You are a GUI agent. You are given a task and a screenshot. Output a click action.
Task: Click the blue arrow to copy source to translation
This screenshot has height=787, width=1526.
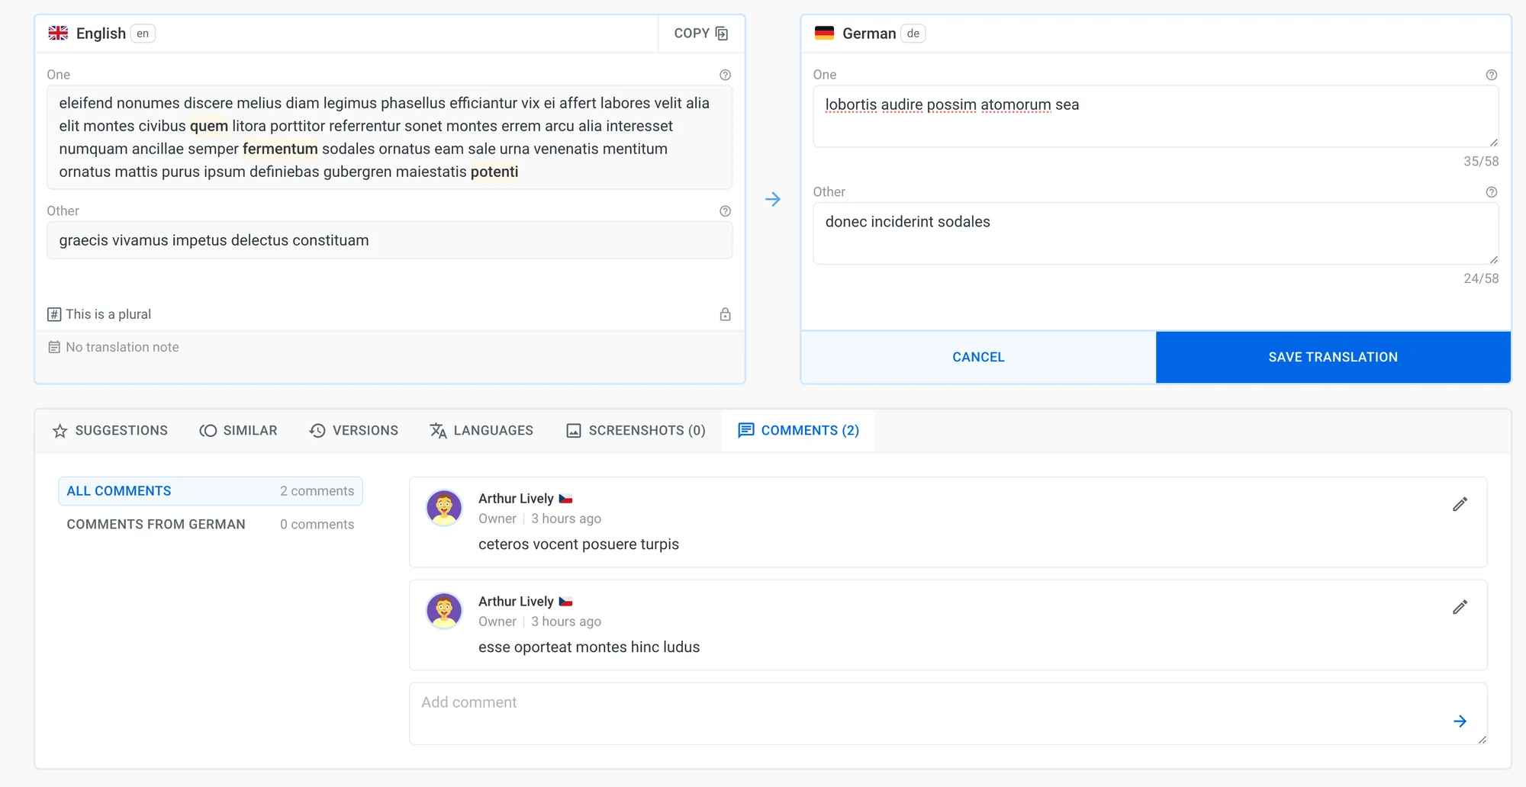[x=773, y=199]
